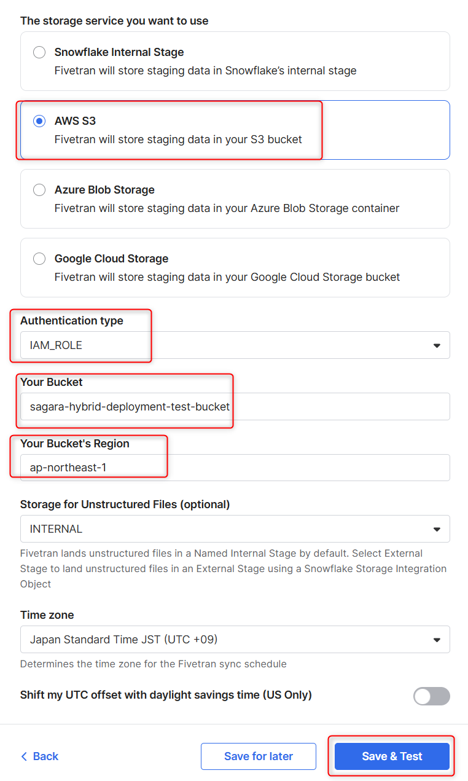Select the Snowflake Internal Stage radio button
The width and height of the screenshot is (468, 781).
[x=39, y=52]
